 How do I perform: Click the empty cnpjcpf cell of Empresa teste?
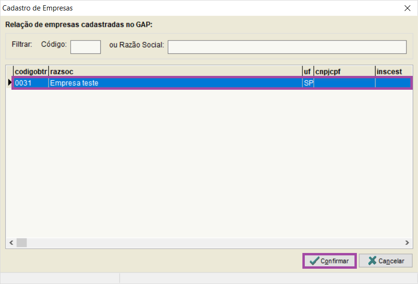(x=344, y=83)
